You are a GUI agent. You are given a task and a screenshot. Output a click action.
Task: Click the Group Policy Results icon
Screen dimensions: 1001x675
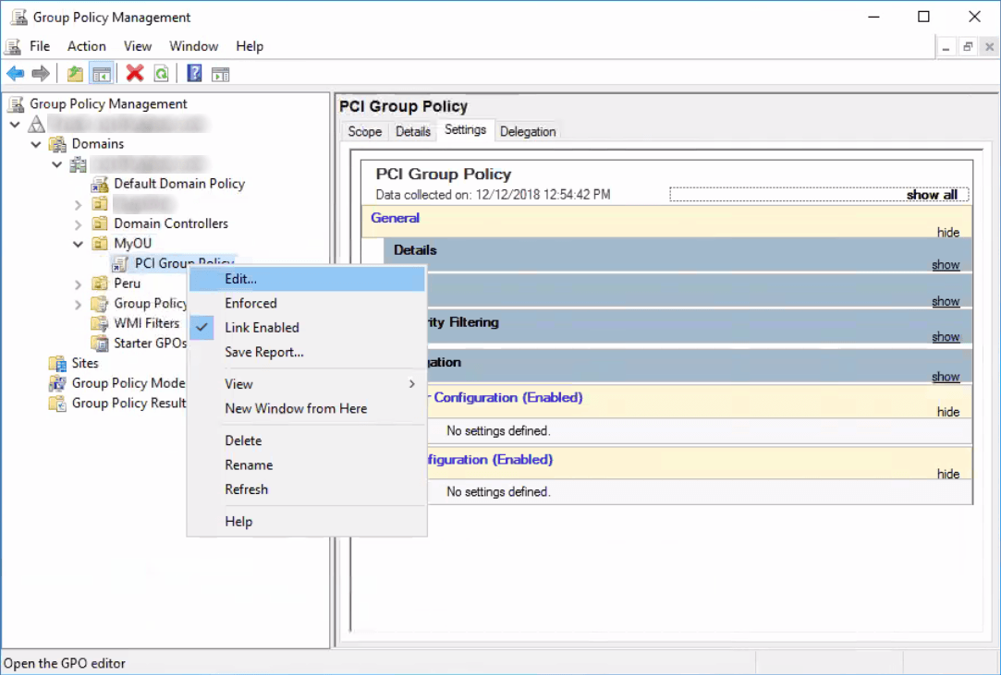click(x=57, y=404)
